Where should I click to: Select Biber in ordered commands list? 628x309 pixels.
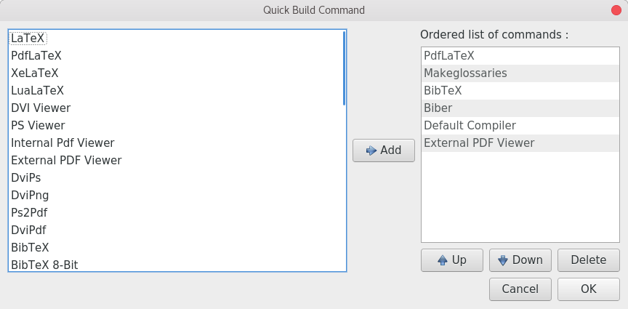pyautogui.click(x=520, y=108)
